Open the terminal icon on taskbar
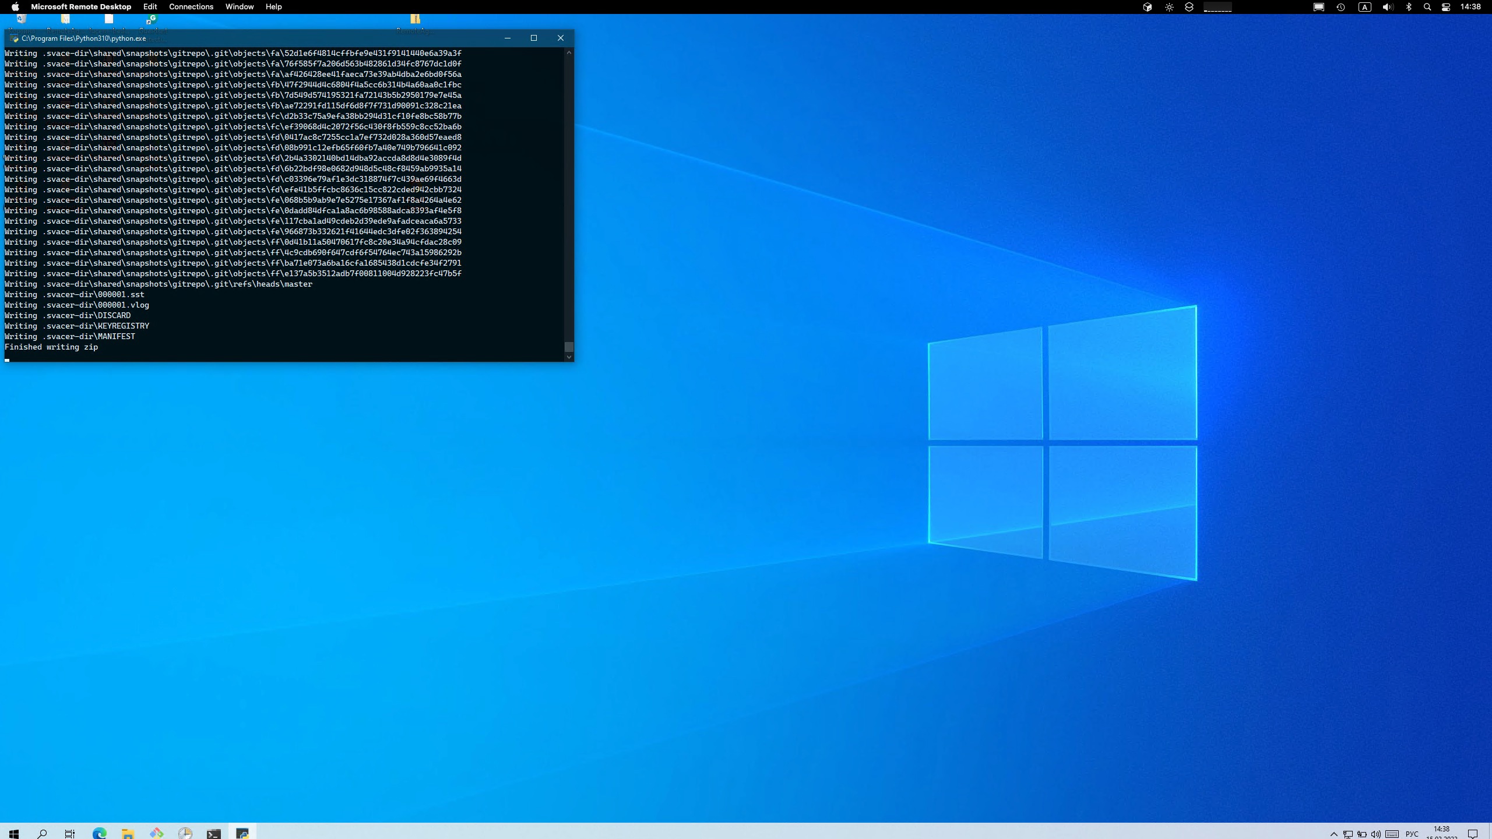Viewport: 1492px width, 839px height. coord(214,833)
